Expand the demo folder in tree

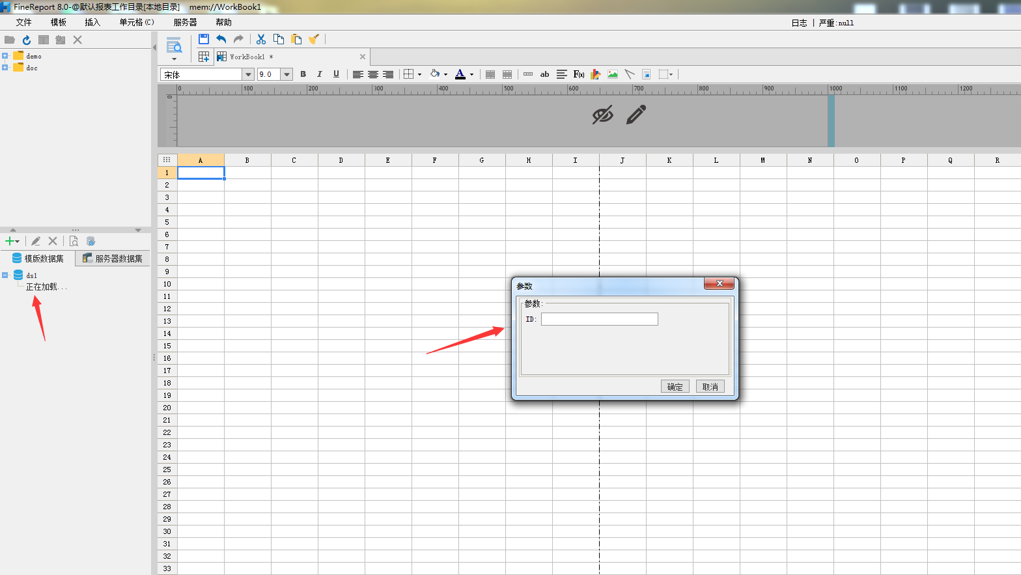pyautogui.click(x=5, y=56)
